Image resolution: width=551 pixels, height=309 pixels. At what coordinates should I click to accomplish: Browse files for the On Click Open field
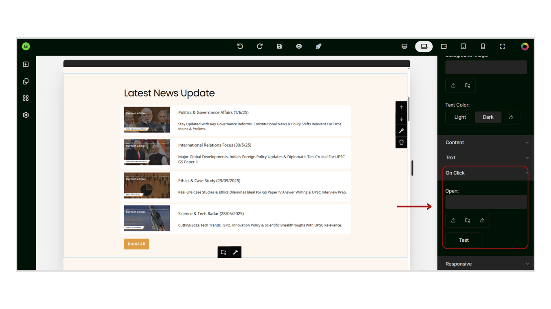point(468,220)
